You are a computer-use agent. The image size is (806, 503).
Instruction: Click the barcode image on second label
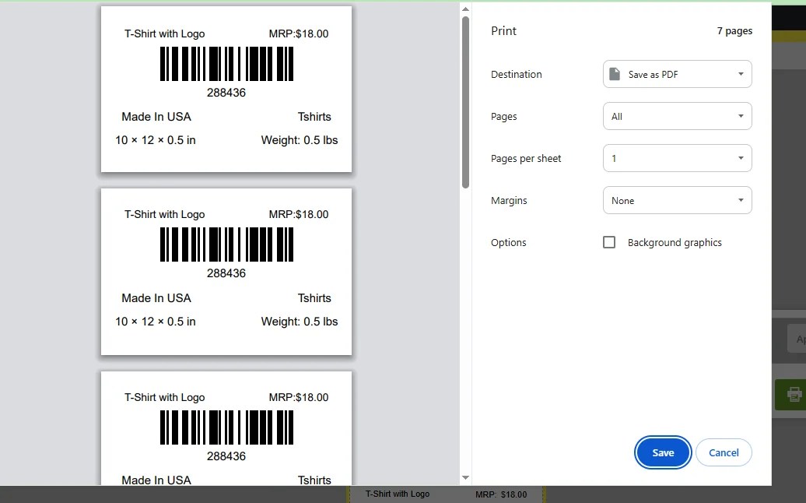coord(226,244)
